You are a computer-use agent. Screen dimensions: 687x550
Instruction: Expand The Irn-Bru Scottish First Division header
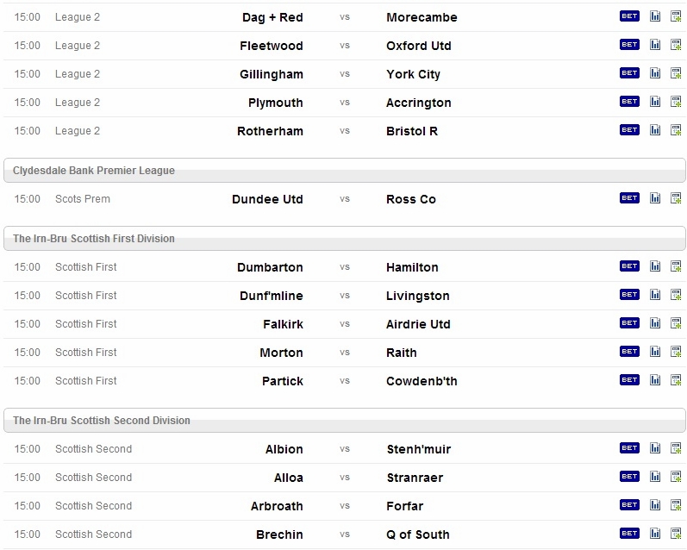coord(345,239)
